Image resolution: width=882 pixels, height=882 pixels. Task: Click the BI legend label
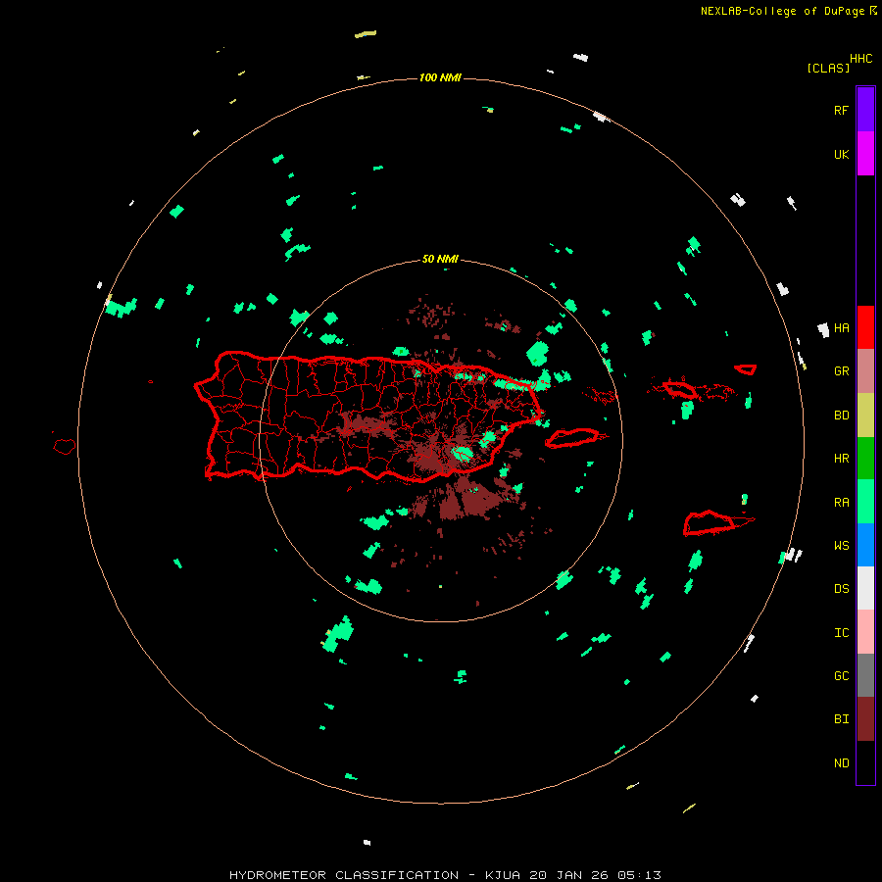(841, 719)
